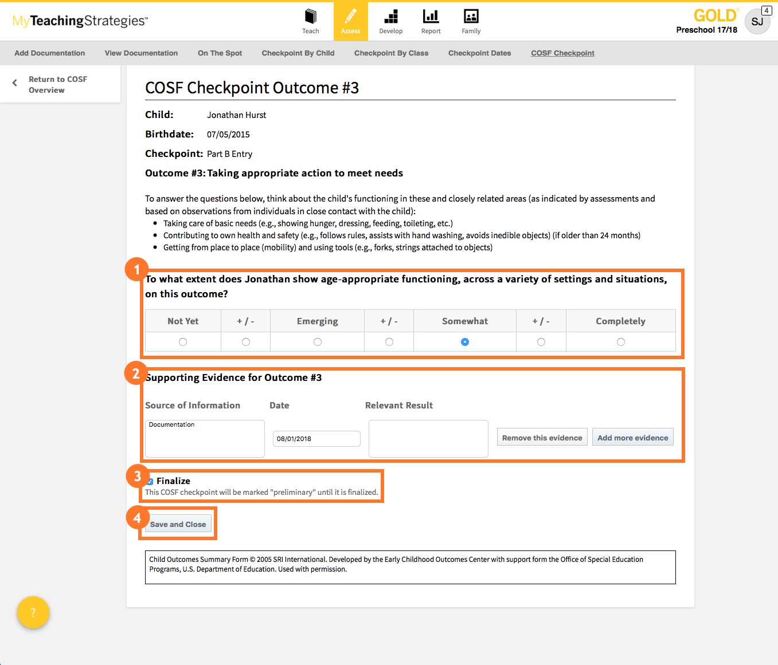Select the Assess pencil icon
The height and width of the screenshot is (665, 778).
point(350,17)
